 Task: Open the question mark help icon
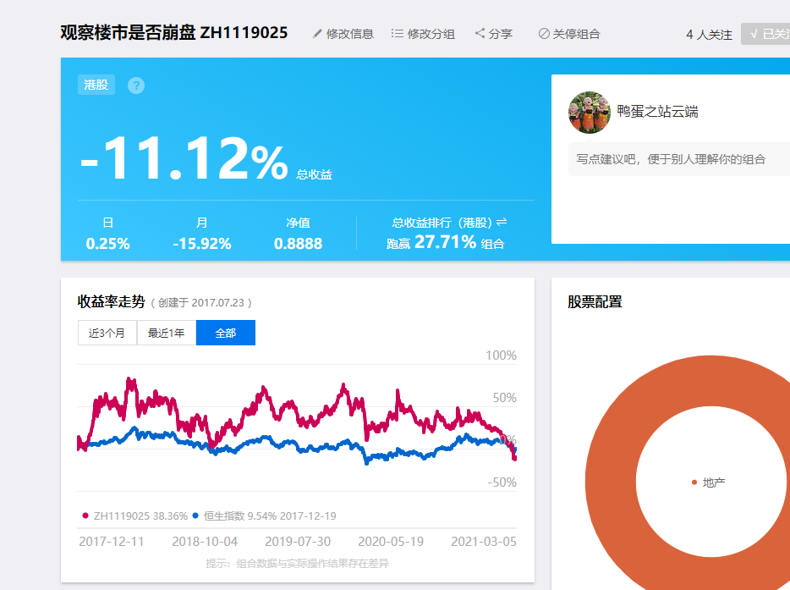(136, 85)
